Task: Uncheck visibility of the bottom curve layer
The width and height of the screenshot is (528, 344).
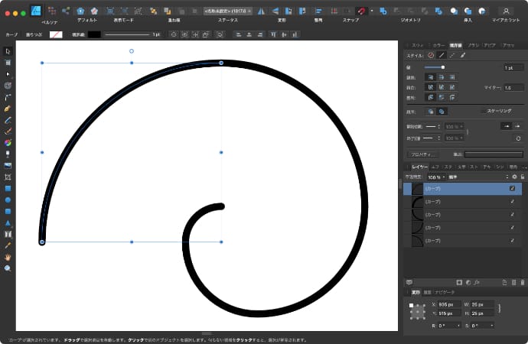Action: click(x=512, y=241)
